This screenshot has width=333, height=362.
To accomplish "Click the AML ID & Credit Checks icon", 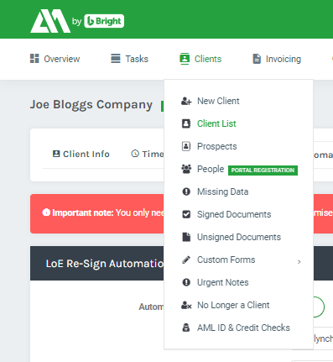I will 186,328.
